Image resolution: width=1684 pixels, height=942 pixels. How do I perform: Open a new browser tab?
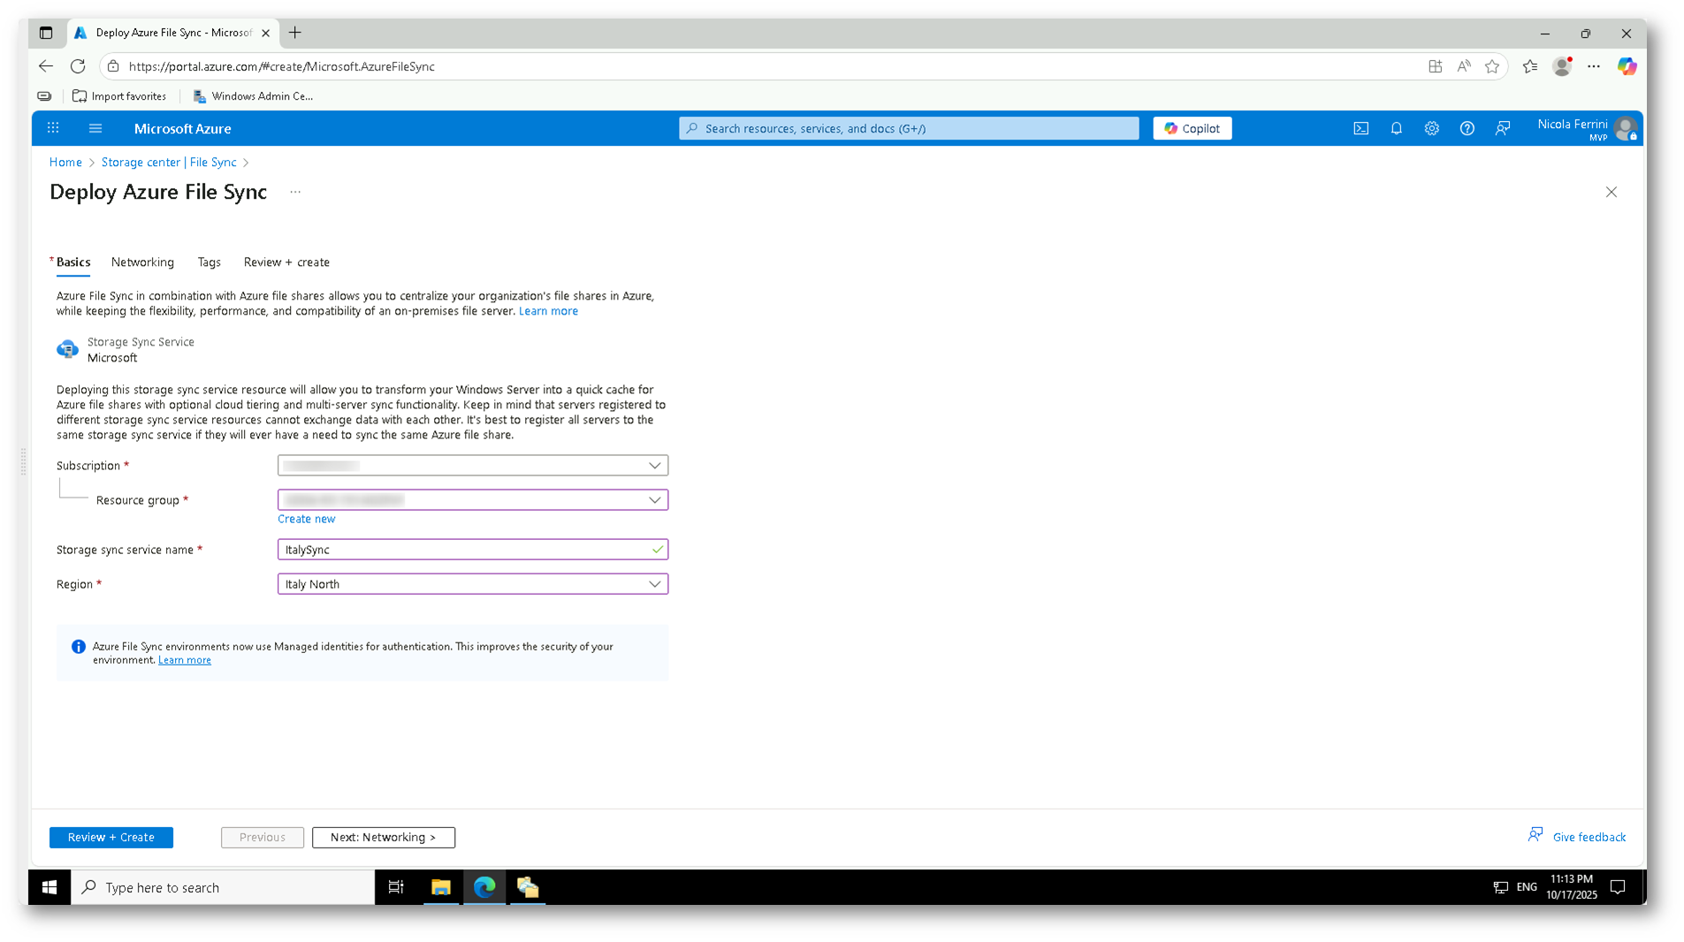pyautogui.click(x=295, y=33)
